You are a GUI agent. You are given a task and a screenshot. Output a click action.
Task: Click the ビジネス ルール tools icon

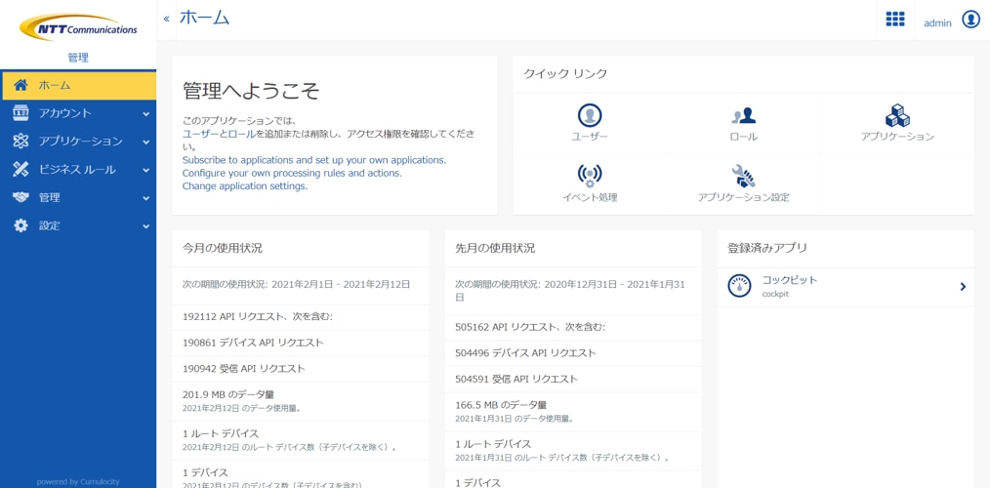tap(21, 169)
